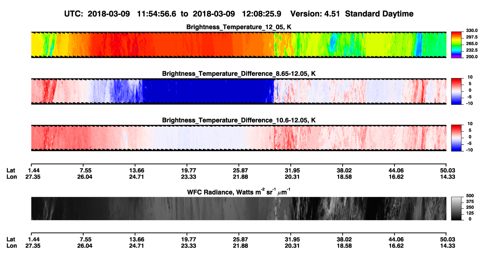Click the 10 label on the 10.6-12.05 colorbar
Image resolution: width=496 pixels, height=254 pixels.
[x=470, y=124]
